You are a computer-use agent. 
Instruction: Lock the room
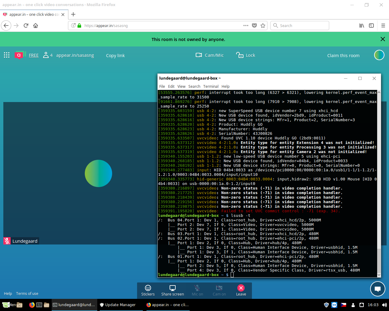(246, 55)
